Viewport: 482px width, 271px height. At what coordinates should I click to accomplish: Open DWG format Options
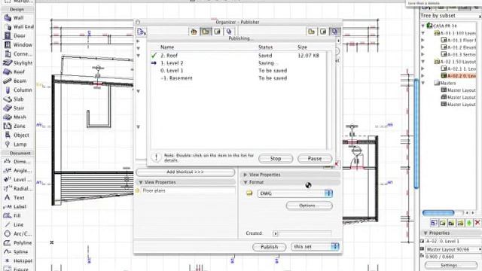309,206
